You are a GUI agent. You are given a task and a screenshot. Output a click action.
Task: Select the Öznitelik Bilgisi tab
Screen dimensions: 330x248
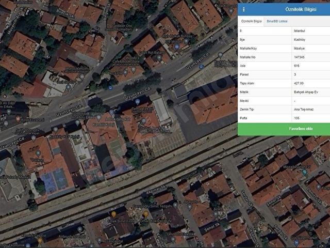tap(251, 21)
